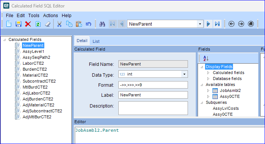Sort fields alphabetically with A-Z icon
The height and width of the screenshot is (144, 265).
tap(206, 58)
